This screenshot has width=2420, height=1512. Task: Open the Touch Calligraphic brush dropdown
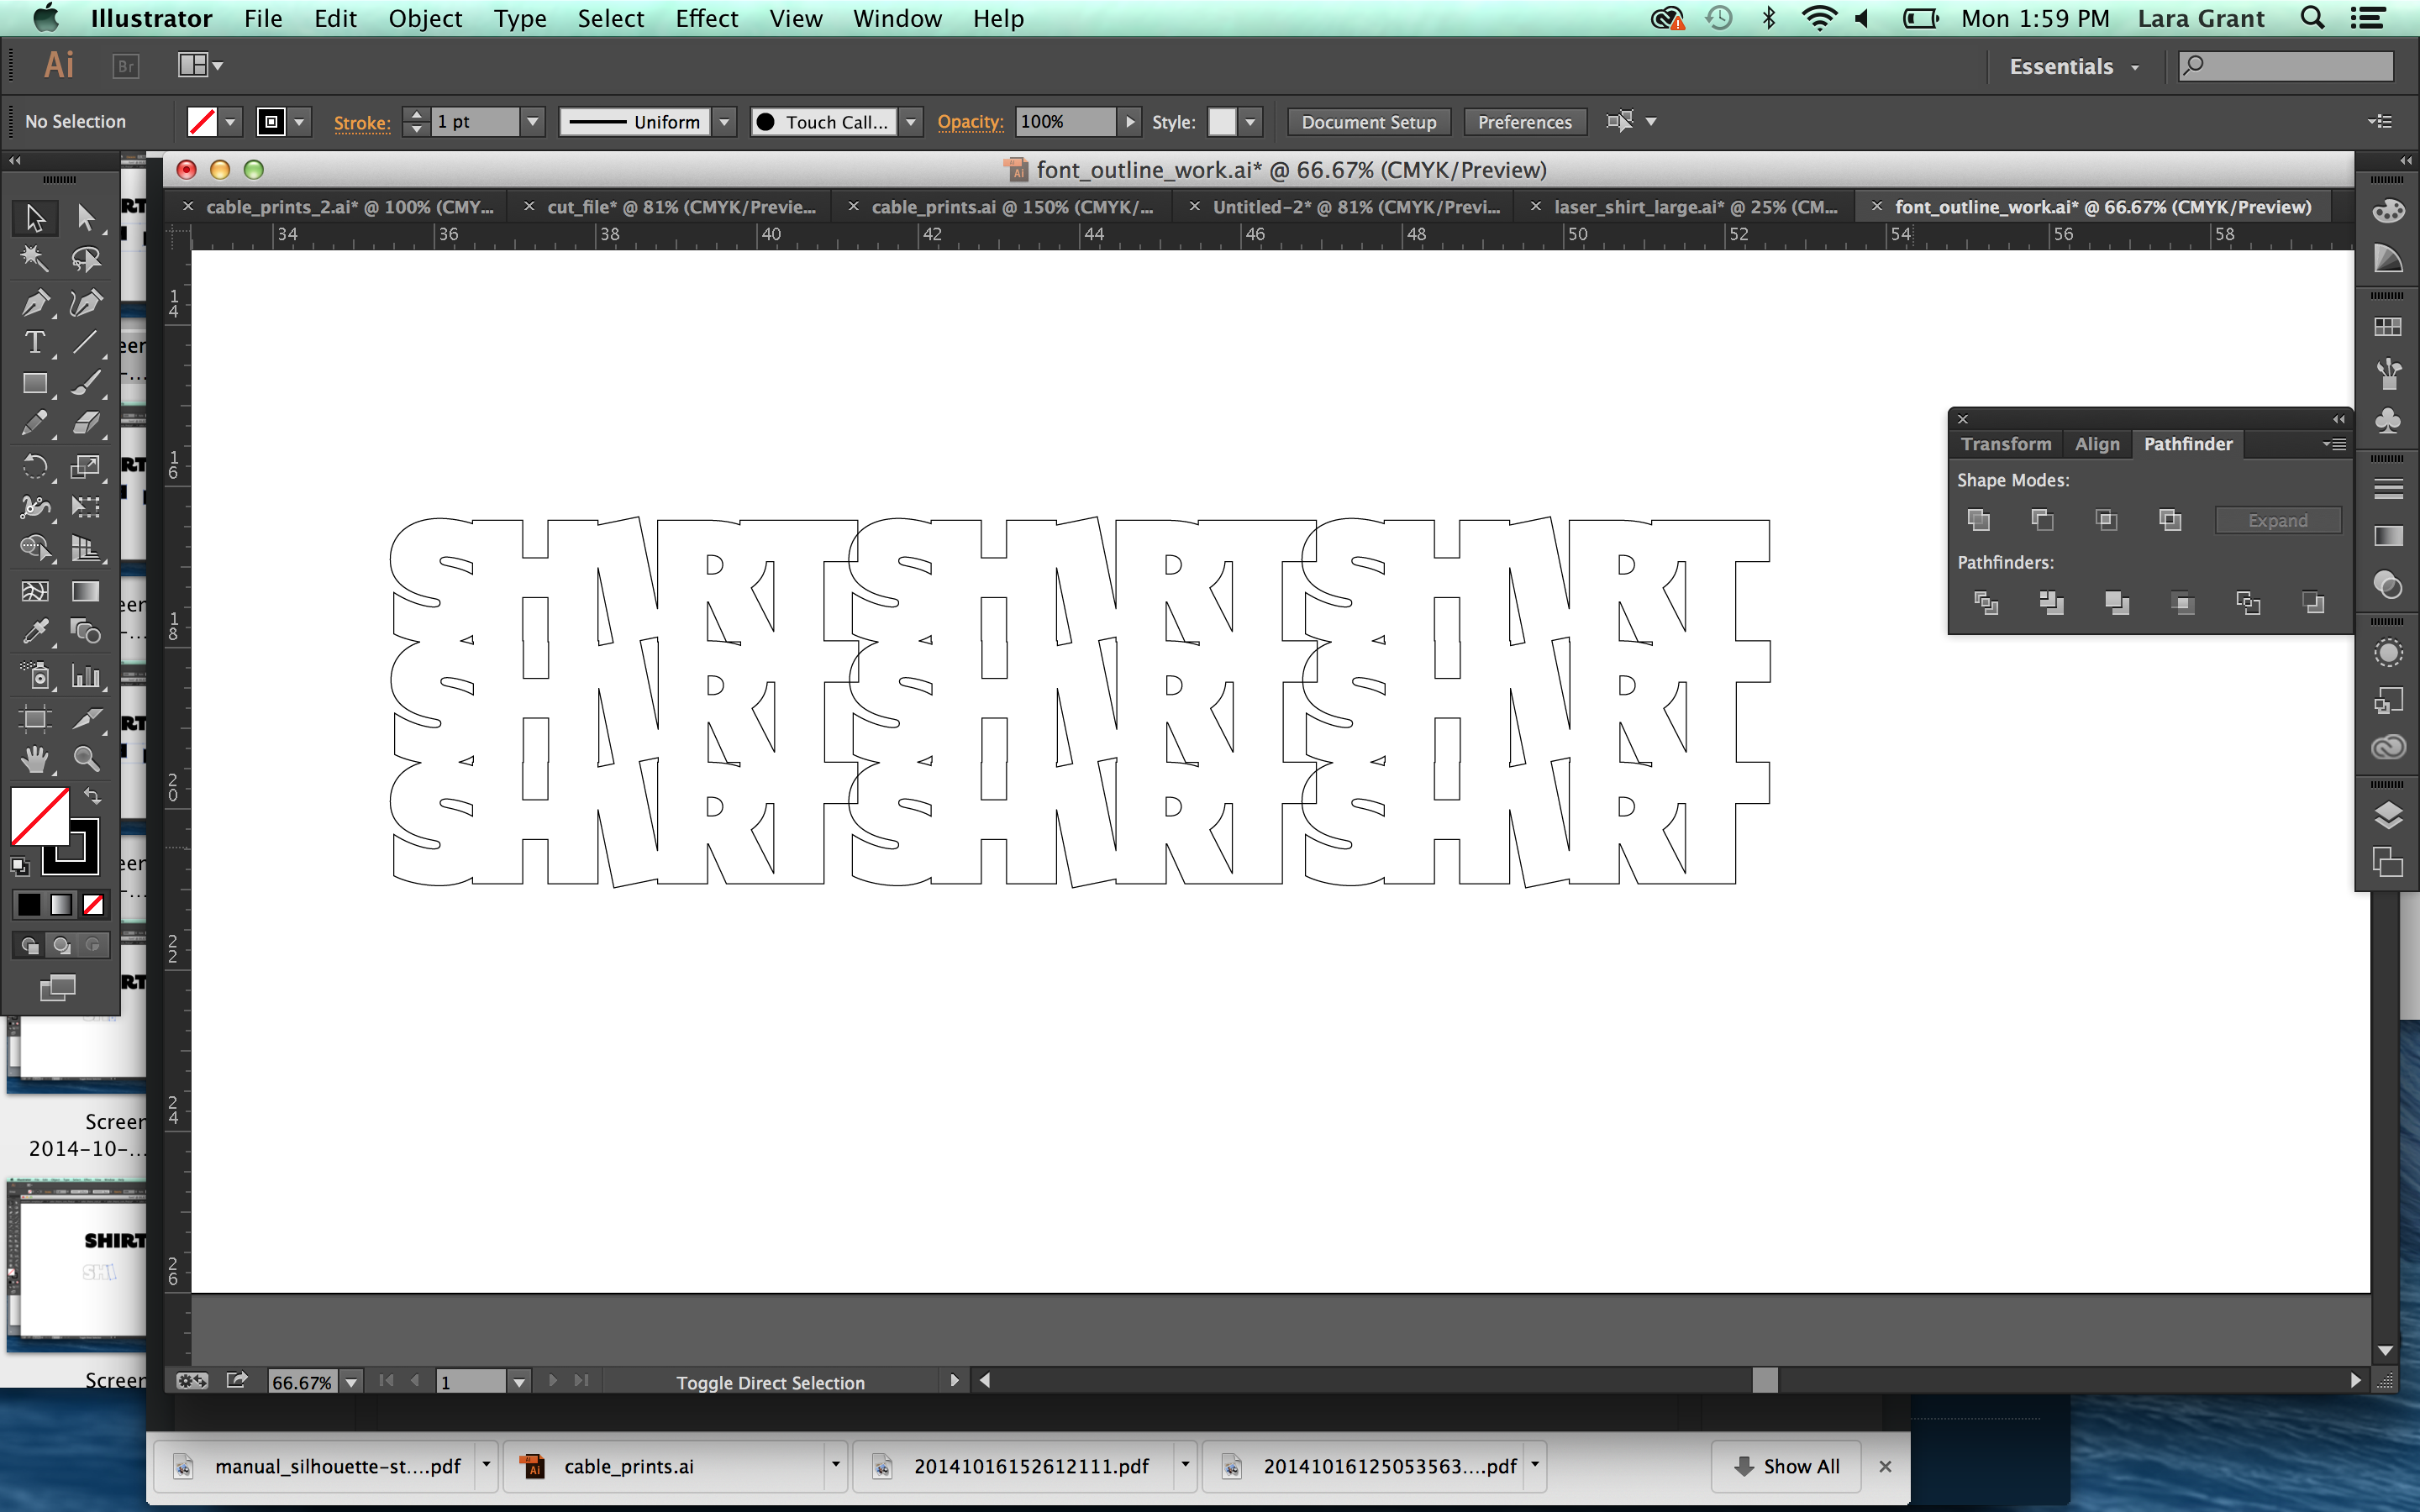(910, 122)
